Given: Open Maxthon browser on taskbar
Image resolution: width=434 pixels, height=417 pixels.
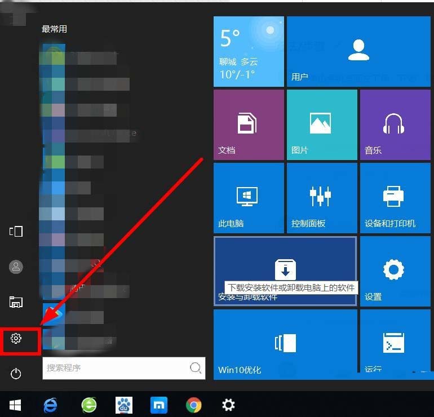Looking at the screenshot, I should coord(158,405).
